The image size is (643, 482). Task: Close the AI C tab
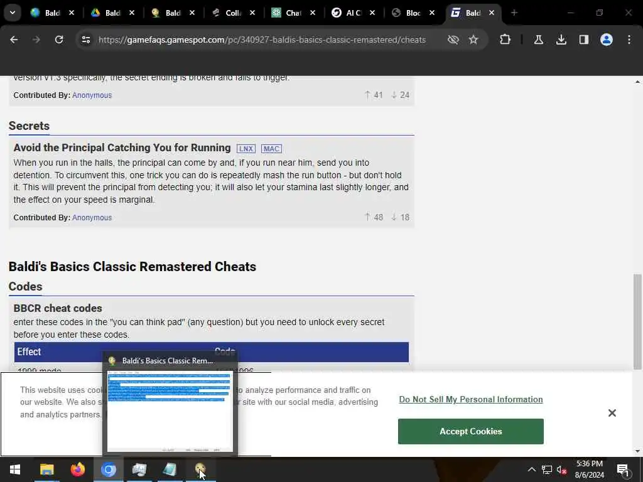tap(372, 13)
